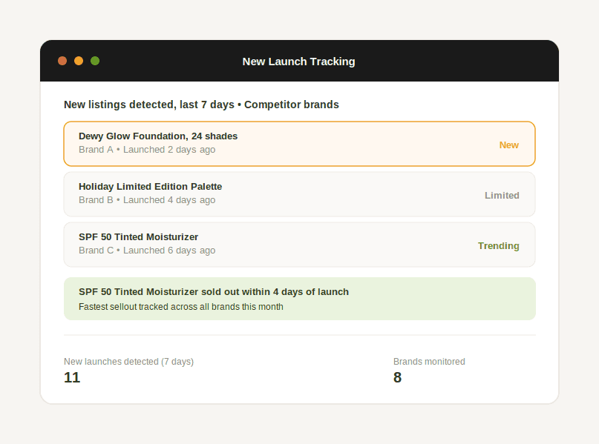Click the green 'Trending' status tag
The width and height of the screenshot is (599, 444).
[x=499, y=245]
